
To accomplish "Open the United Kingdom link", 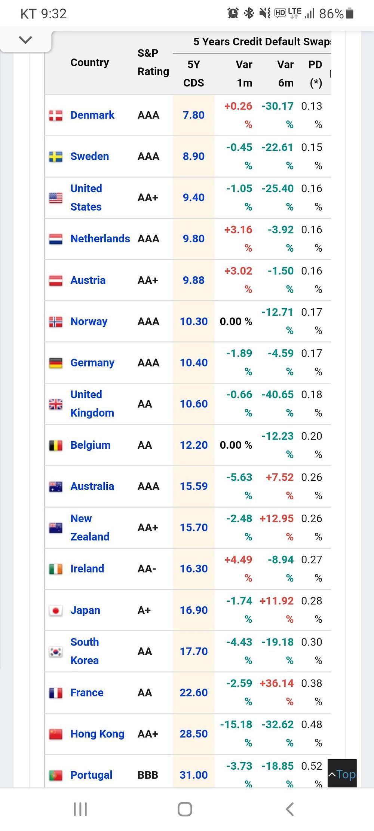I will click(92, 404).
